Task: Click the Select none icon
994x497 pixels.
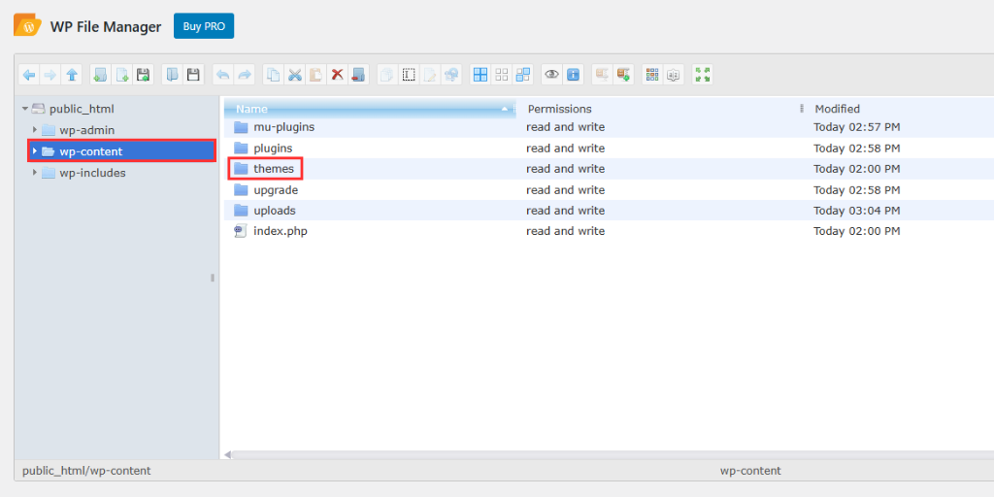Action: 502,75
